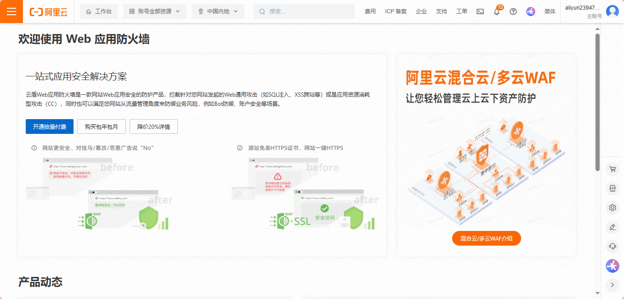Click the scrollbar up arrow

[598, 29]
